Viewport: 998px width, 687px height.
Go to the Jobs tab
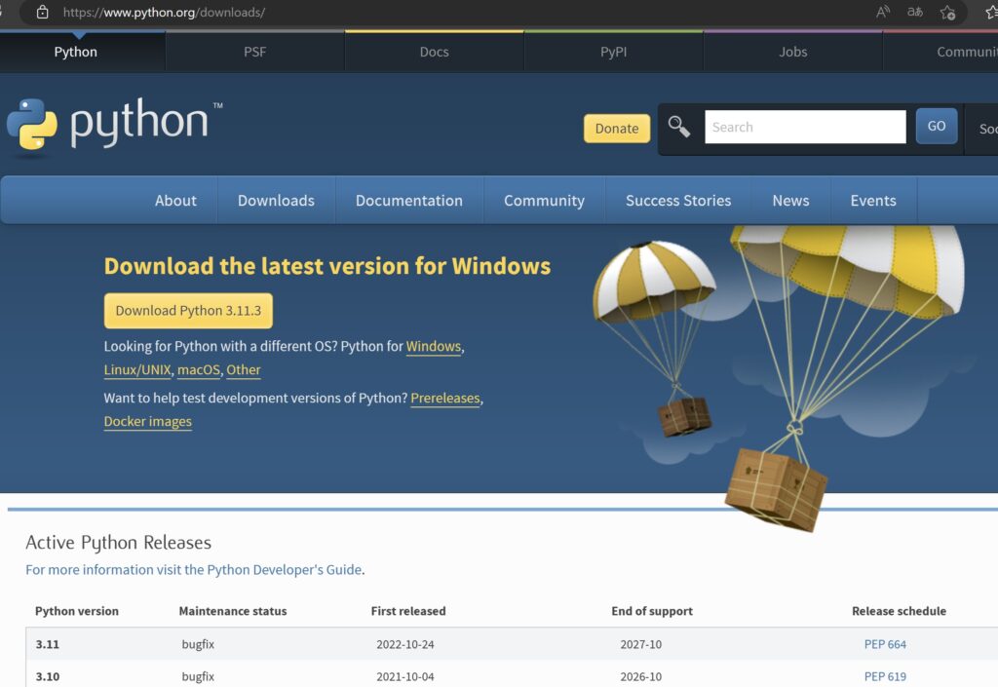793,52
